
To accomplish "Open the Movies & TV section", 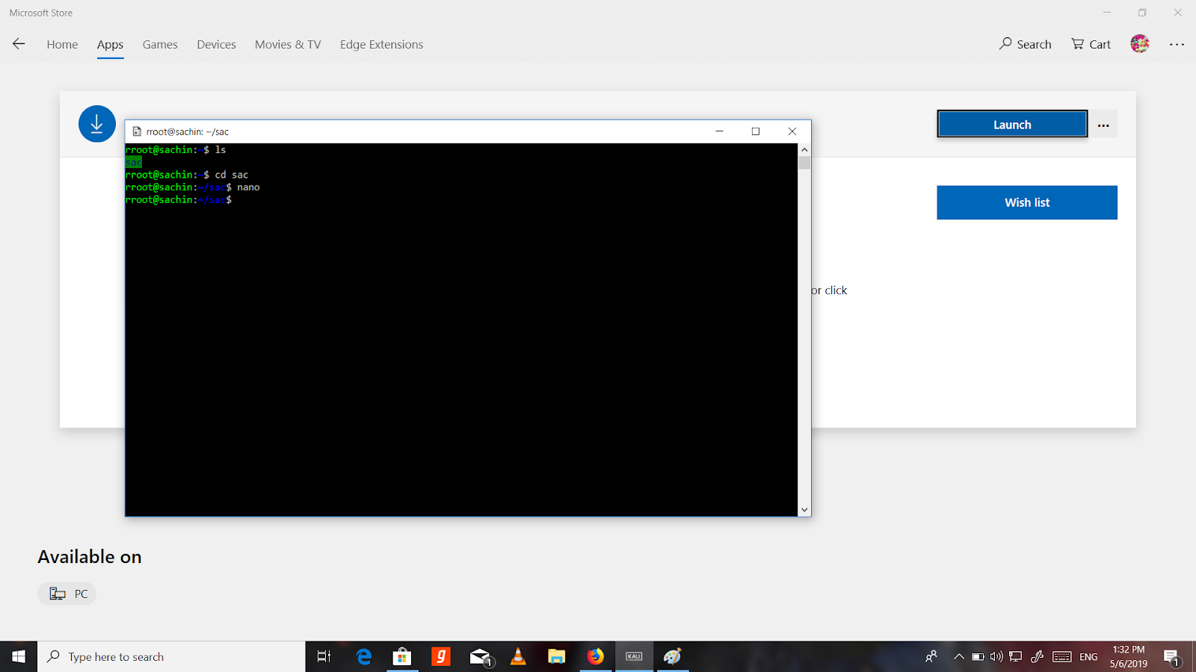I will pos(287,45).
